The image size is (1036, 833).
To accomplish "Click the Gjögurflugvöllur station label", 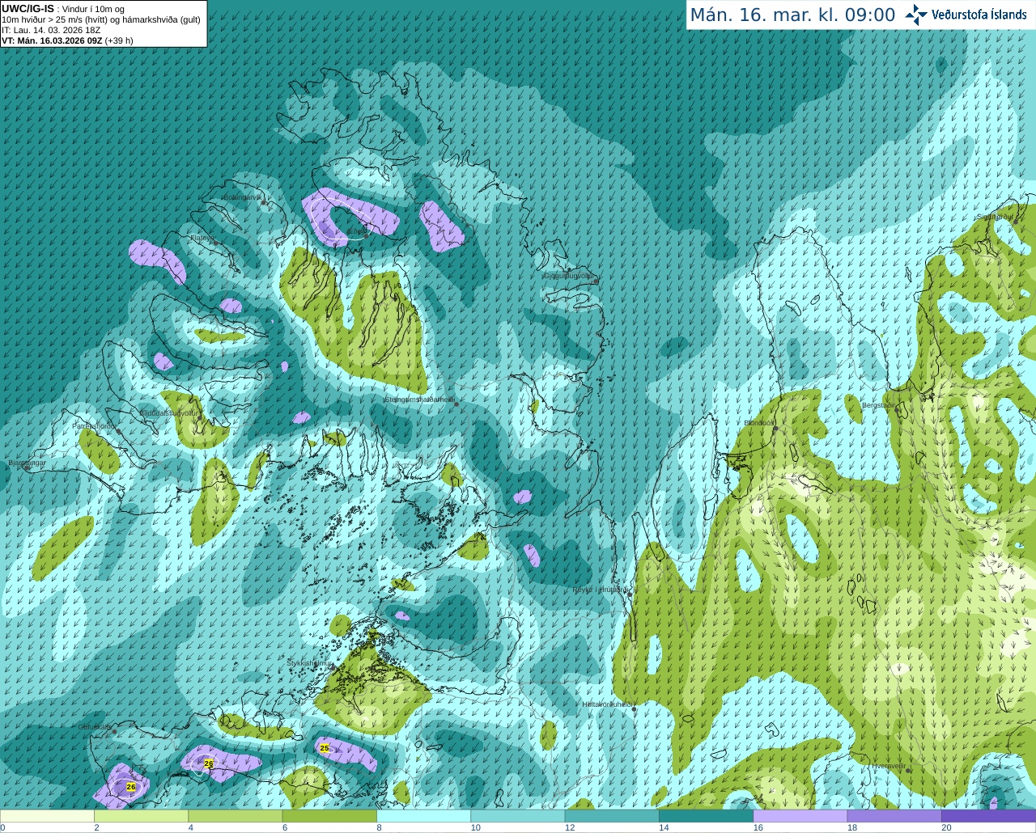I will [x=569, y=276].
